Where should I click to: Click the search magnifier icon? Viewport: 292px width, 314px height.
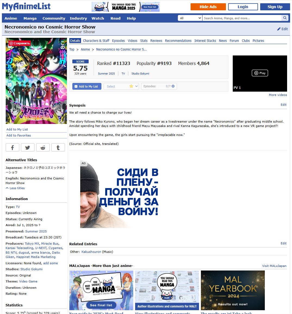(x=285, y=18)
